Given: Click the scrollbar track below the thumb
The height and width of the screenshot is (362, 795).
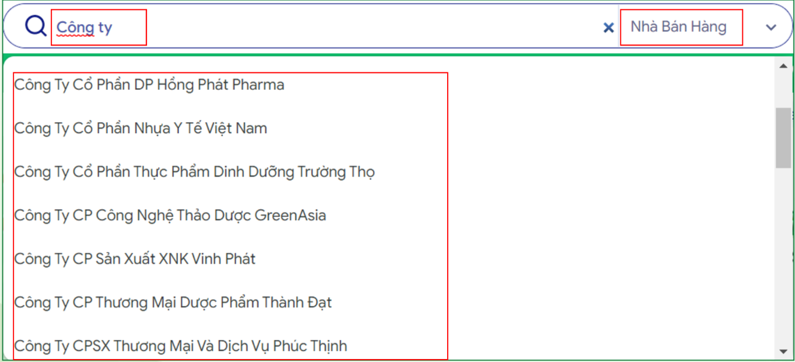Looking at the screenshot, I should (x=783, y=257).
